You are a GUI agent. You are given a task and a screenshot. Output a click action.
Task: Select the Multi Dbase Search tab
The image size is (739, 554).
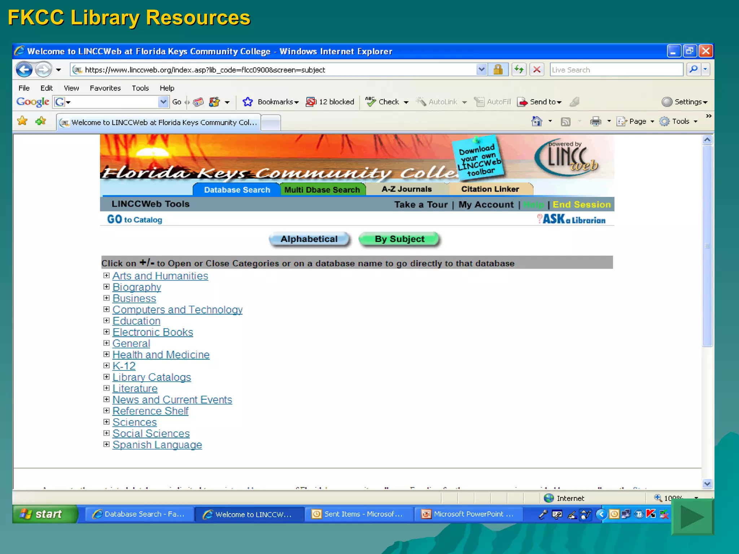322,189
